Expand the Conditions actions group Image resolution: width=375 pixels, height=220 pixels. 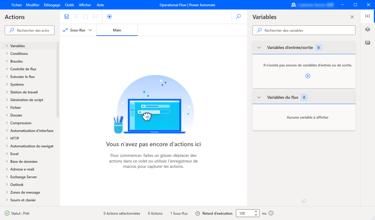click(7, 54)
